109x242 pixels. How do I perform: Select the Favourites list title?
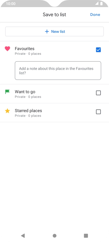pos(25,49)
